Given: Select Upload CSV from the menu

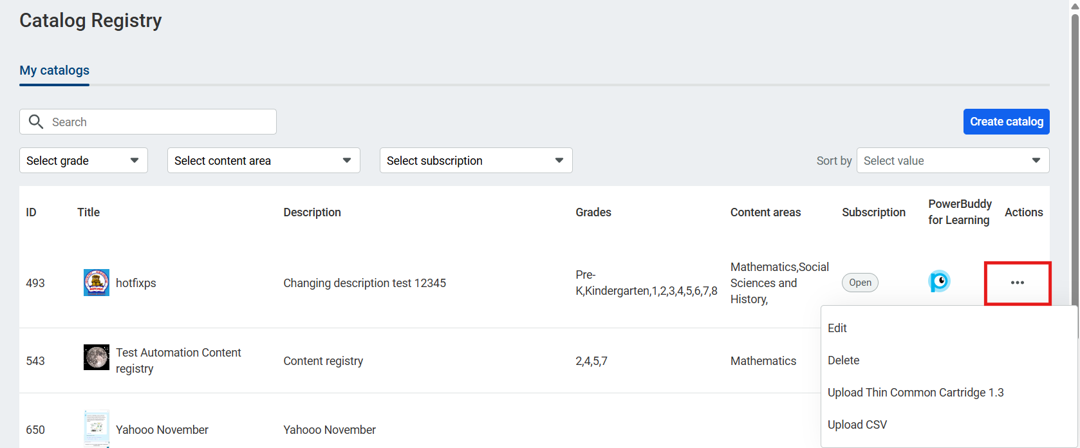Looking at the screenshot, I should (857, 425).
